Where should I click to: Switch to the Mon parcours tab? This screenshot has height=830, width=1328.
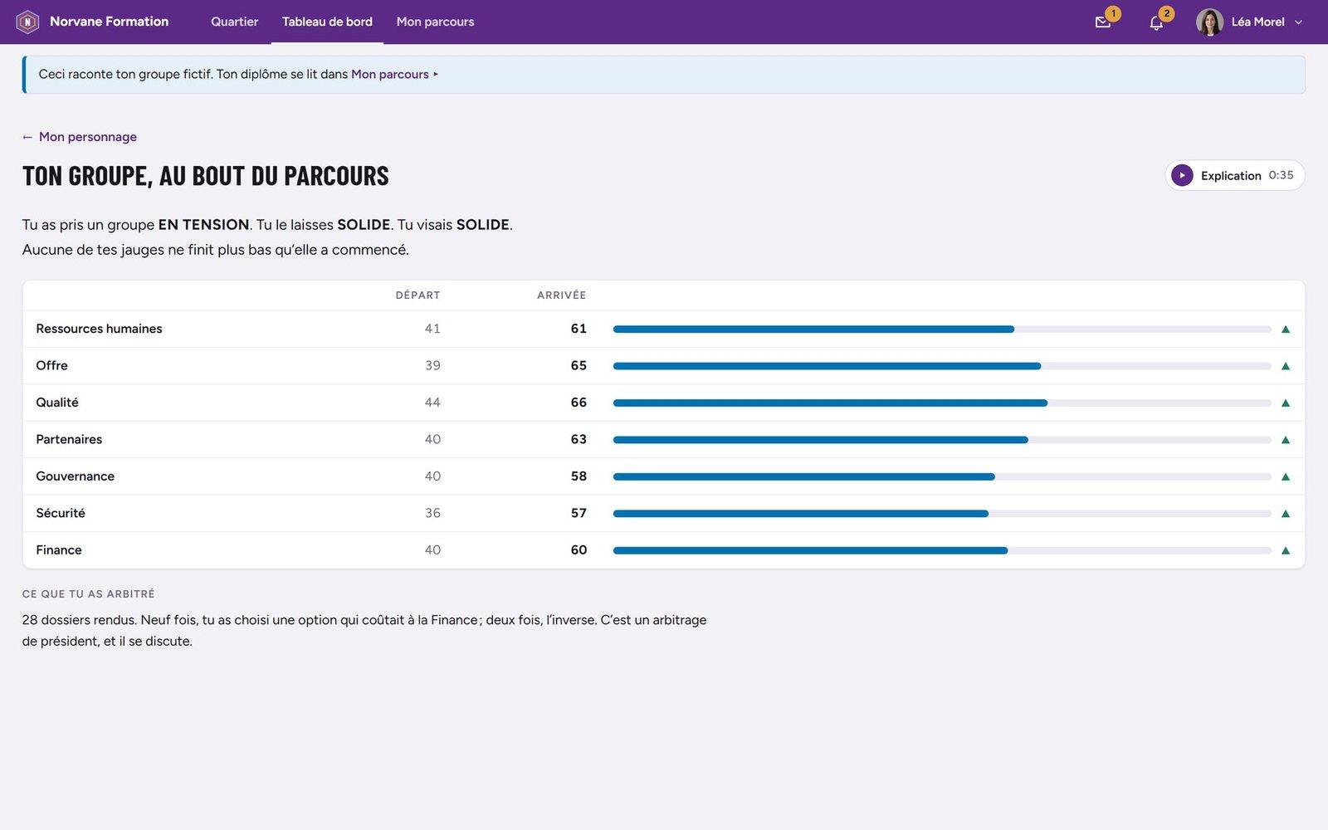pyautogui.click(x=435, y=22)
